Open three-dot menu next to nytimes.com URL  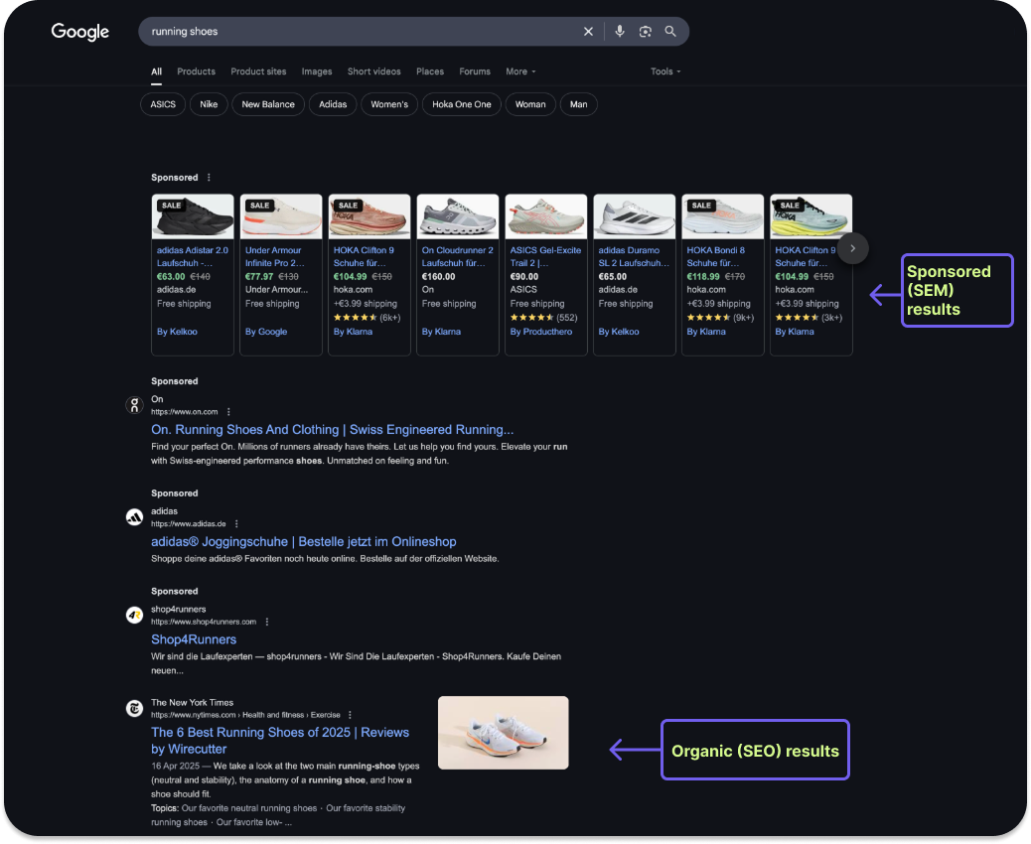tap(350, 715)
